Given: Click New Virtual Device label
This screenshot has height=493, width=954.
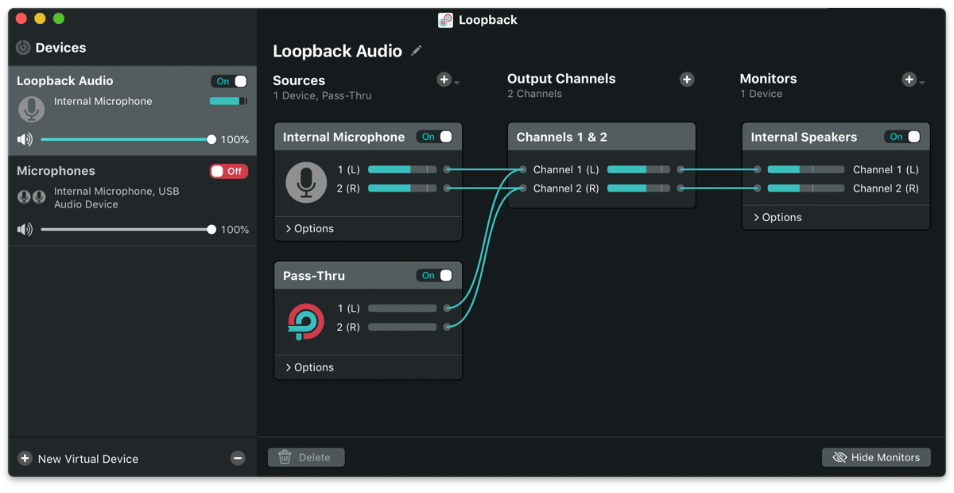Looking at the screenshot, I should pyautogui.click(x=88, y=459).
